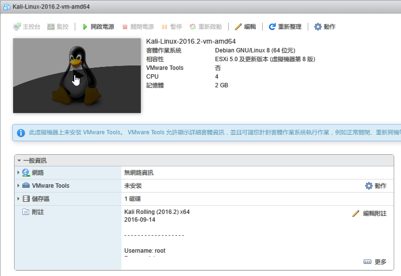Expand the VMware Tools row

tap(18, 185)
